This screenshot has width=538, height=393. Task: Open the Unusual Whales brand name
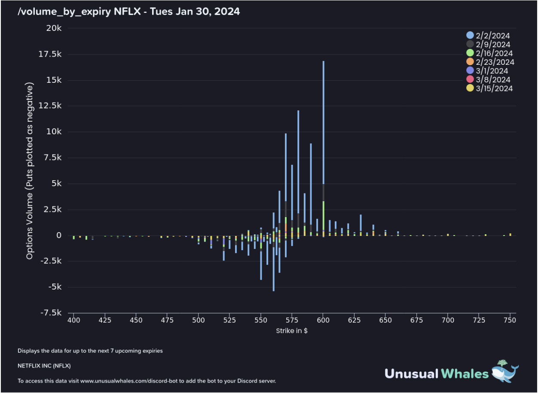pyautogui.click(x=436, y=373)
